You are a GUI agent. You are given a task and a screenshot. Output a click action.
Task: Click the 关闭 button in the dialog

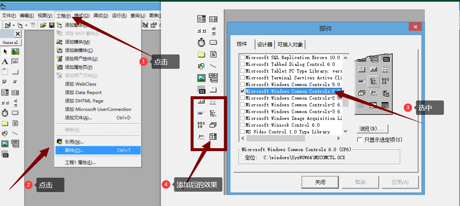tap(320, 182)
